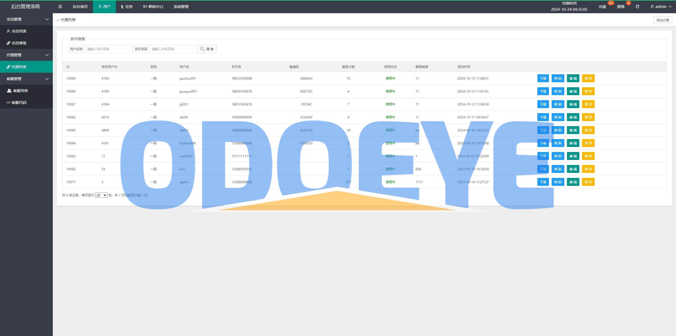Click 禁用 for ceshi007 row
Viewport: 676px width, 336px height.
588,156
